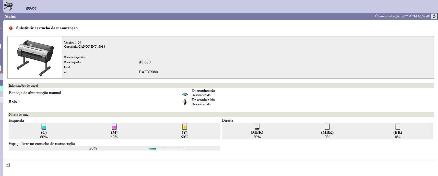Click the 'Nome do produto' label
The height and width of the screenshot is (176, 438).
[74, 62]
